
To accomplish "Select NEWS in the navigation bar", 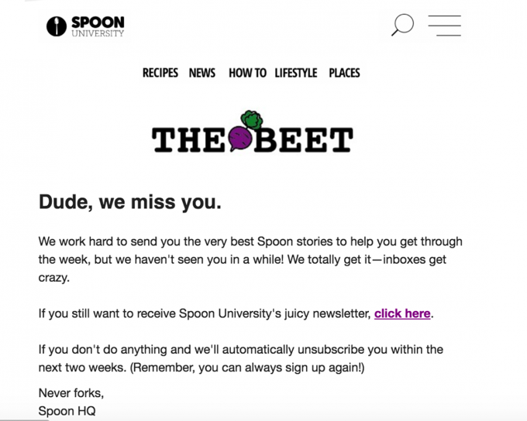I will pos(202,73).
